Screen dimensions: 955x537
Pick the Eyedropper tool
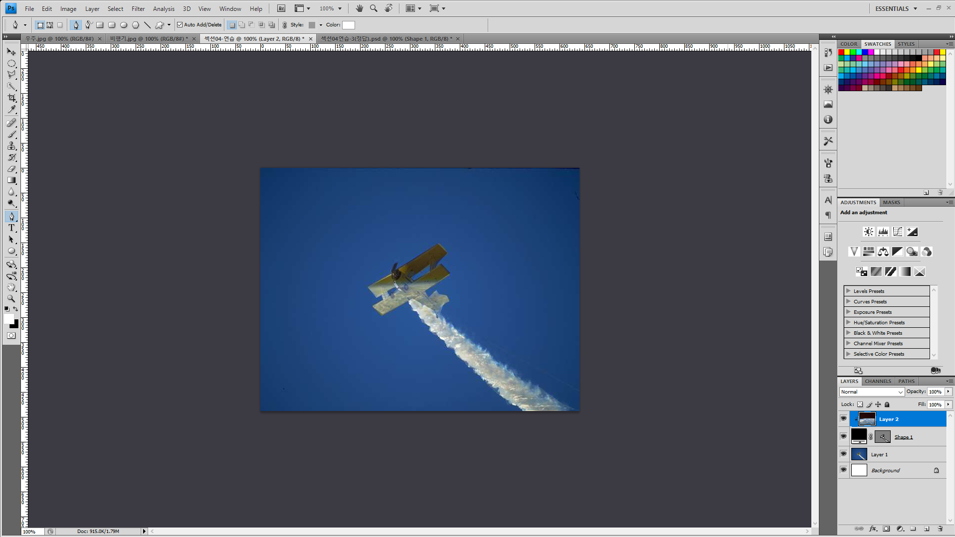pos(11,110)
